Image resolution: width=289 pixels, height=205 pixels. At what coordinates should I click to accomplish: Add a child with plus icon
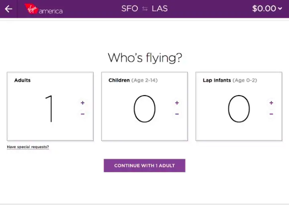(177, 103)
